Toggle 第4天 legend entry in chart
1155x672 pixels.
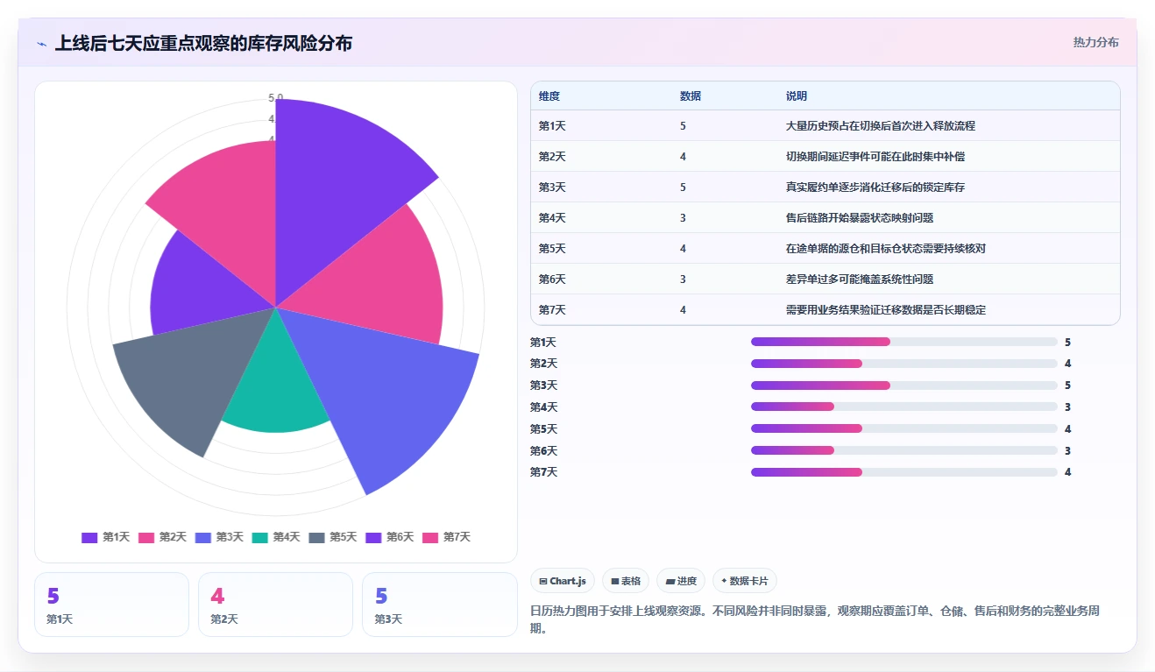click(x=276, y=537)
